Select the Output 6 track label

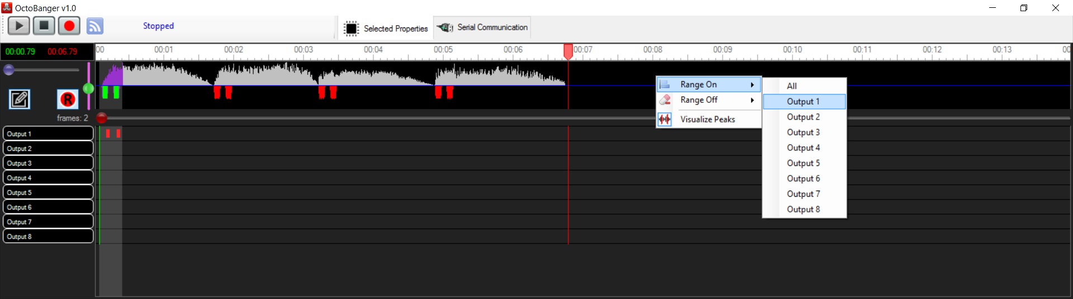pos(48,207)
